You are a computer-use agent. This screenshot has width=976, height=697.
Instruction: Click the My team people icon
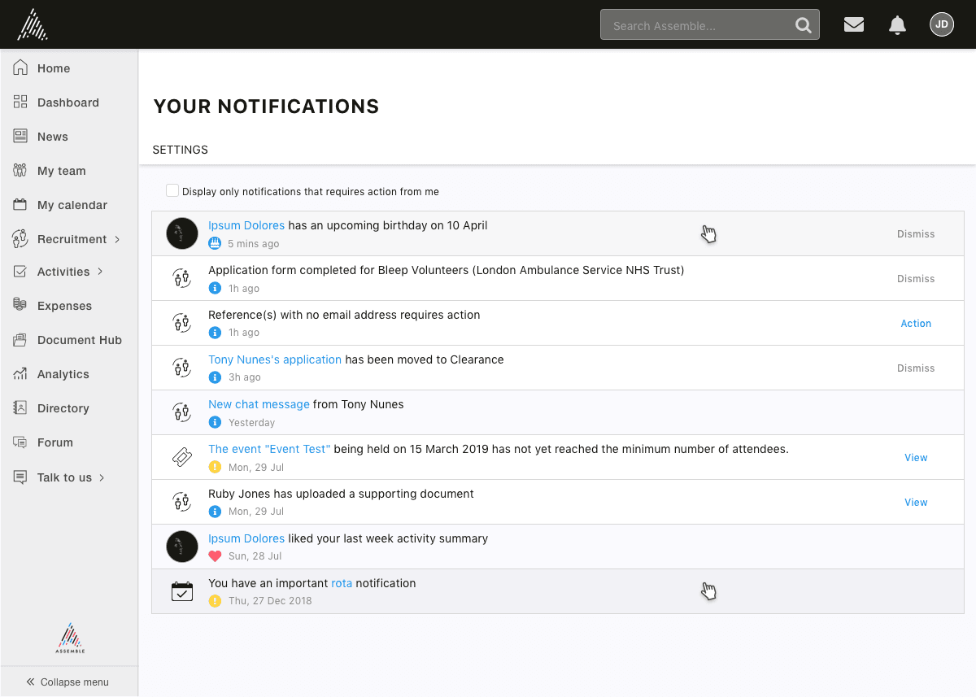click(x=20, y=171)
